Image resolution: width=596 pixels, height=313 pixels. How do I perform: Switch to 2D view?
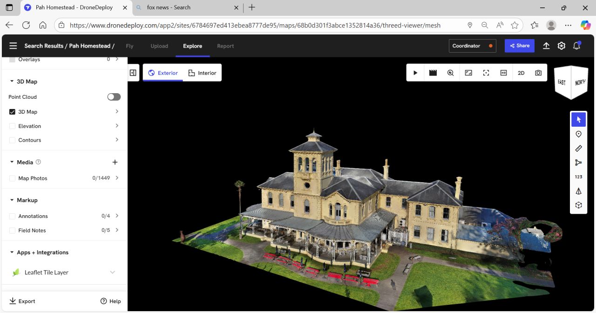[521, 73]
